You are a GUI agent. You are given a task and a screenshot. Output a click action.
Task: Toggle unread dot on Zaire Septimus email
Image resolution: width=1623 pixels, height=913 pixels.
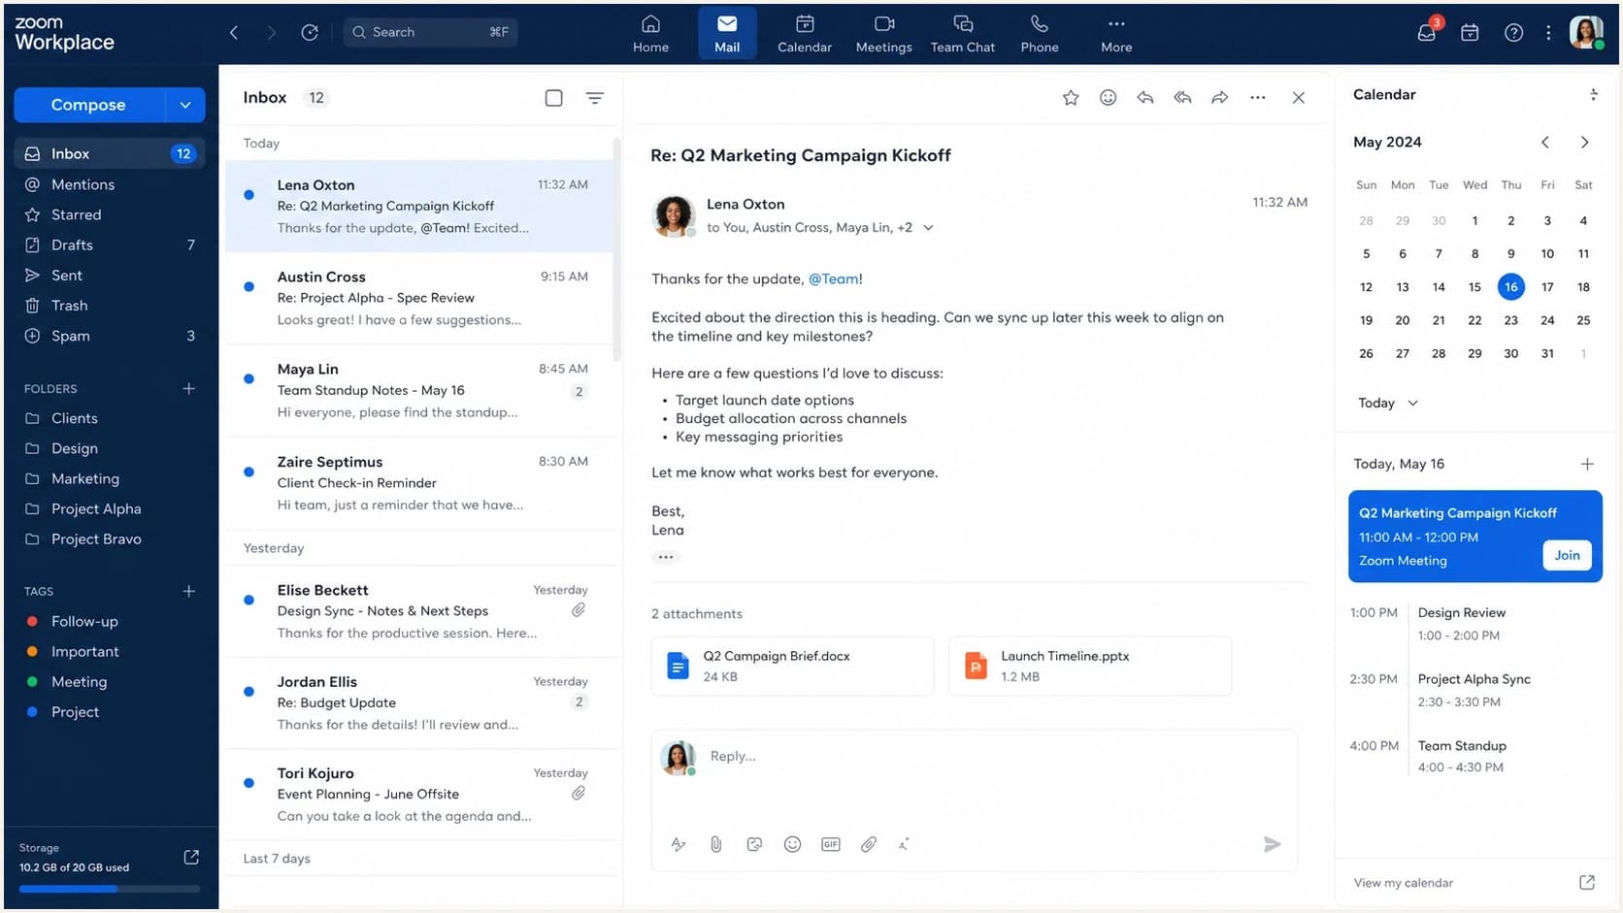(x=249, y=472)
